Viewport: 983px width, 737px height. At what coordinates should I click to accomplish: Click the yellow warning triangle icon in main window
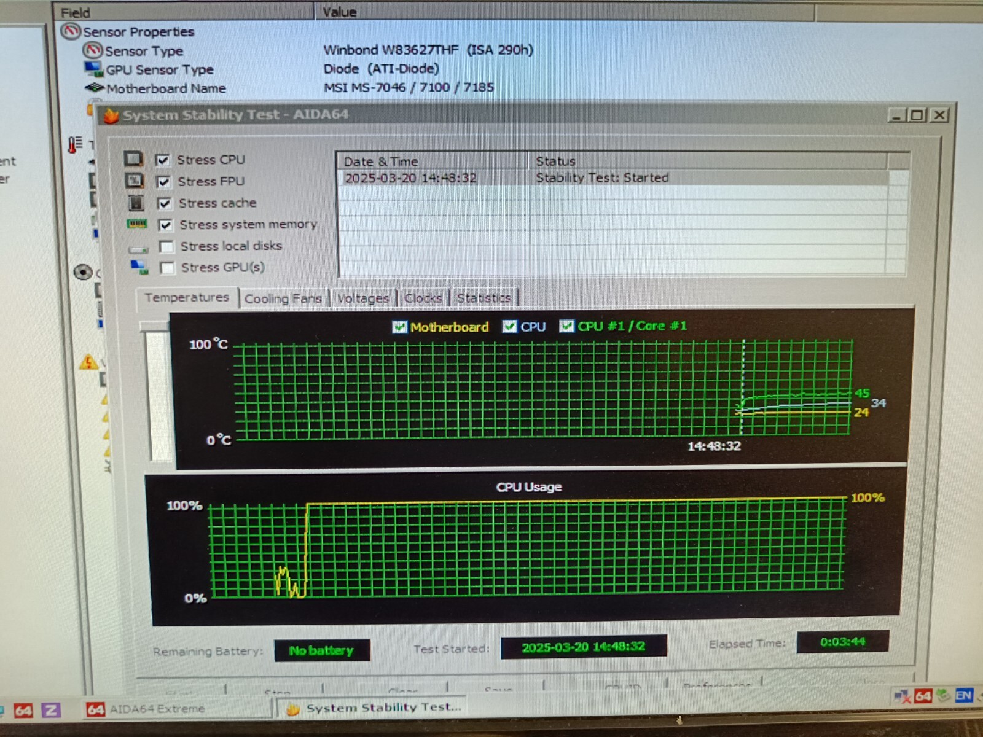pos(88,362)
